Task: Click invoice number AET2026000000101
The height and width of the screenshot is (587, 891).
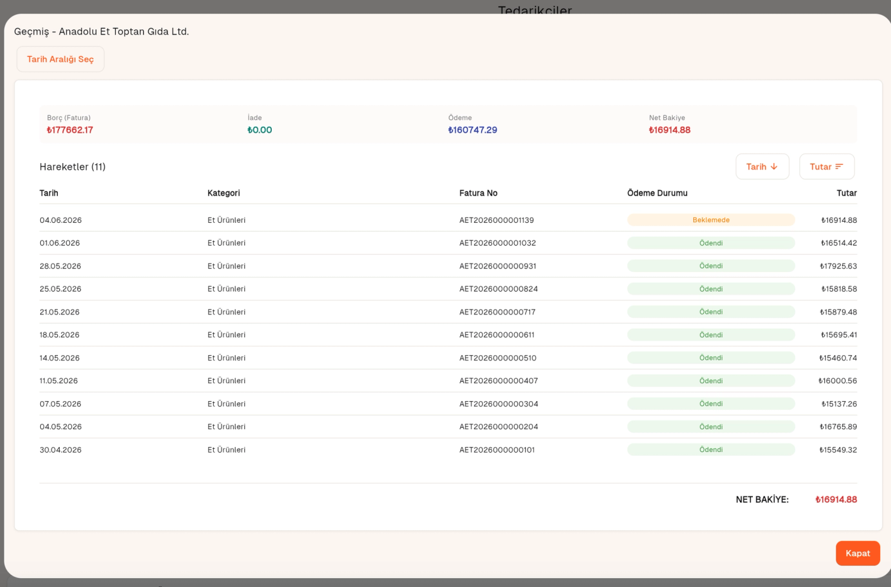Action: coord(497,449)
